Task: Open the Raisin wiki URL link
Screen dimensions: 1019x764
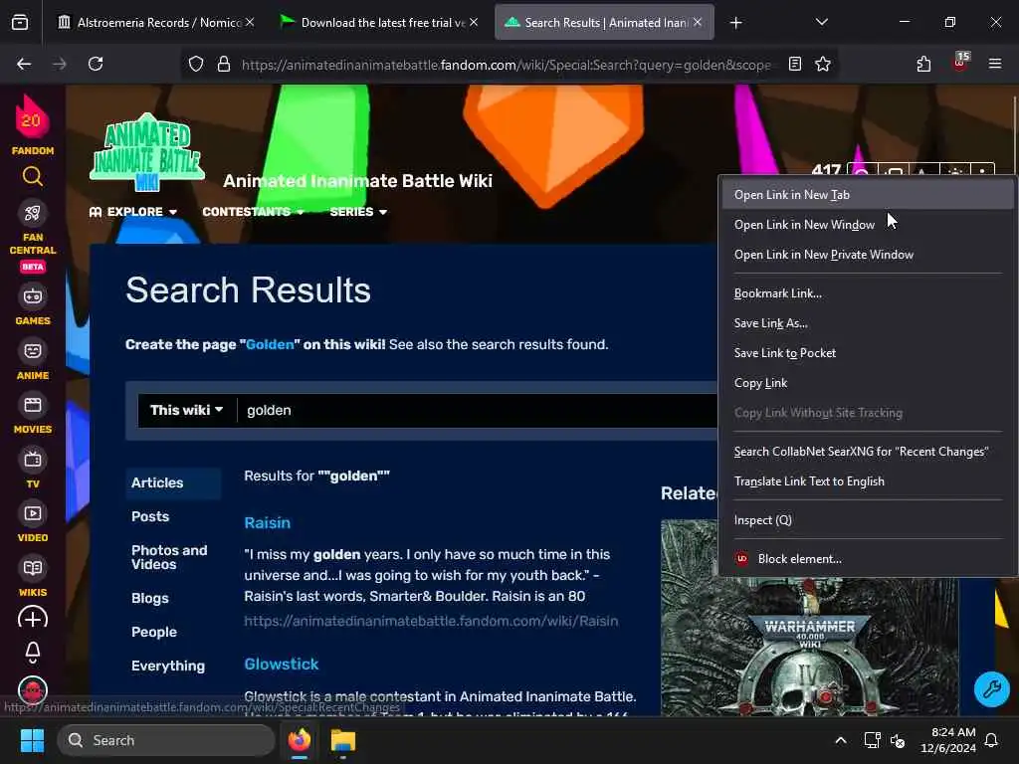Action: (x=431, y=621)
